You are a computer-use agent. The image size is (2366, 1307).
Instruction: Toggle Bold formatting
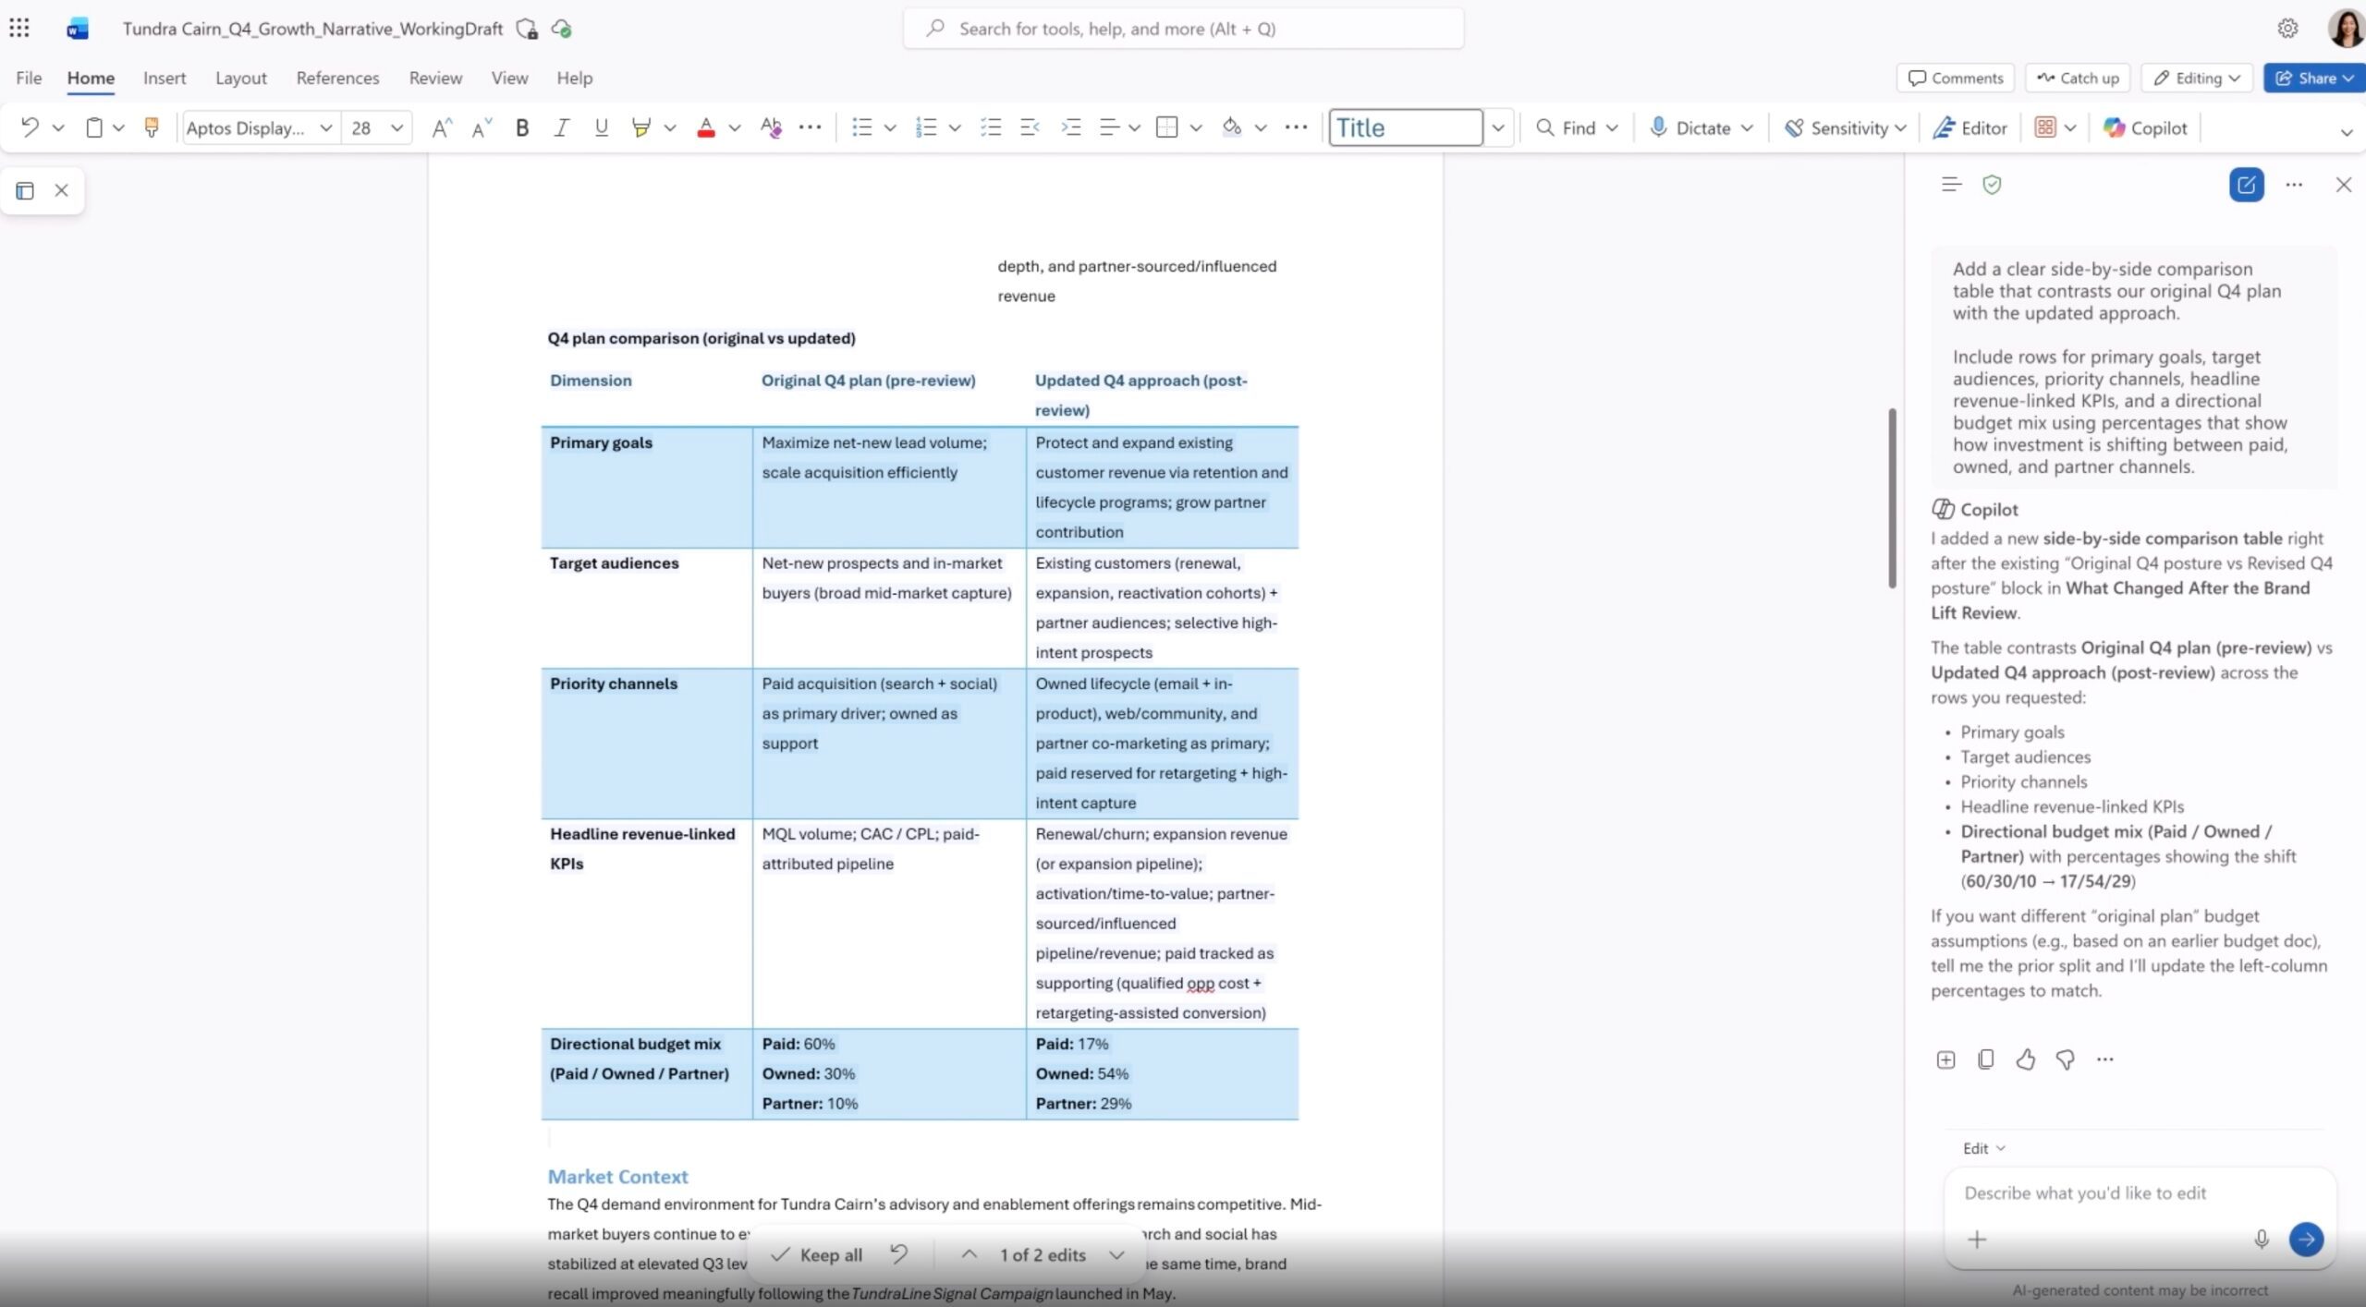pyautogui.click(x=522, y=127)
